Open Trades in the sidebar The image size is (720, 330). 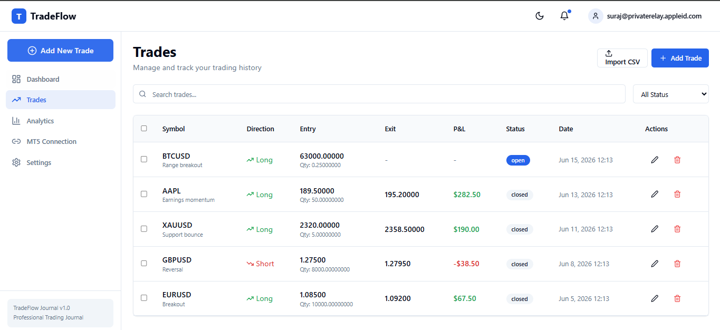(61, 100)
